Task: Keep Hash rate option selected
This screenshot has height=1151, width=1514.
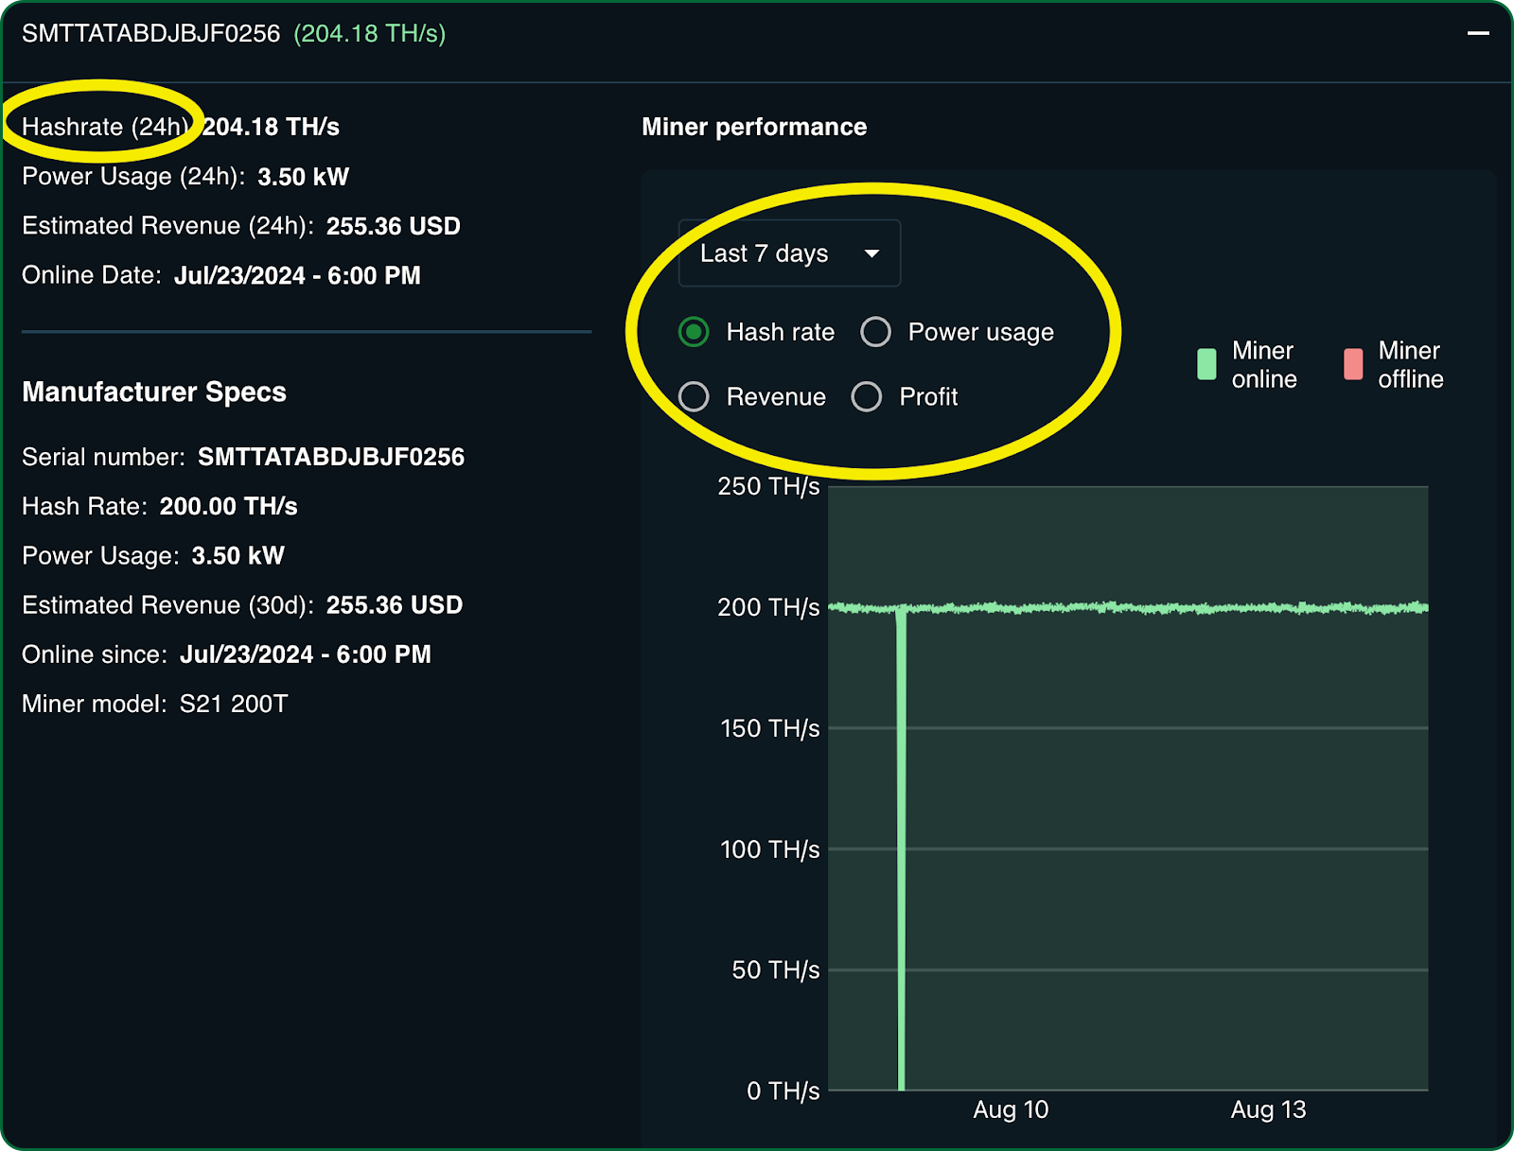Action: click(x=693, y=332)
